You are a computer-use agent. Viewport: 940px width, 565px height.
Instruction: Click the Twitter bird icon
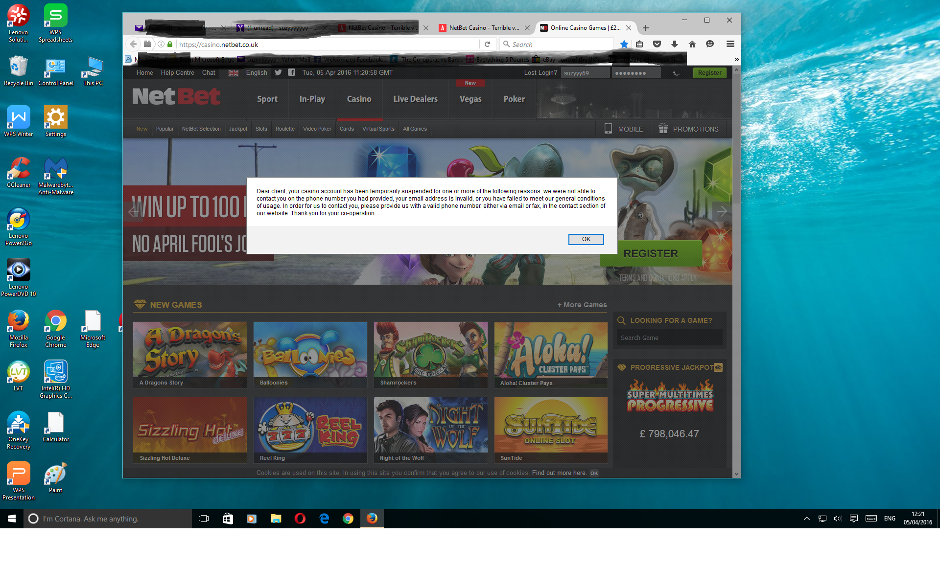[x=278, y=72]
